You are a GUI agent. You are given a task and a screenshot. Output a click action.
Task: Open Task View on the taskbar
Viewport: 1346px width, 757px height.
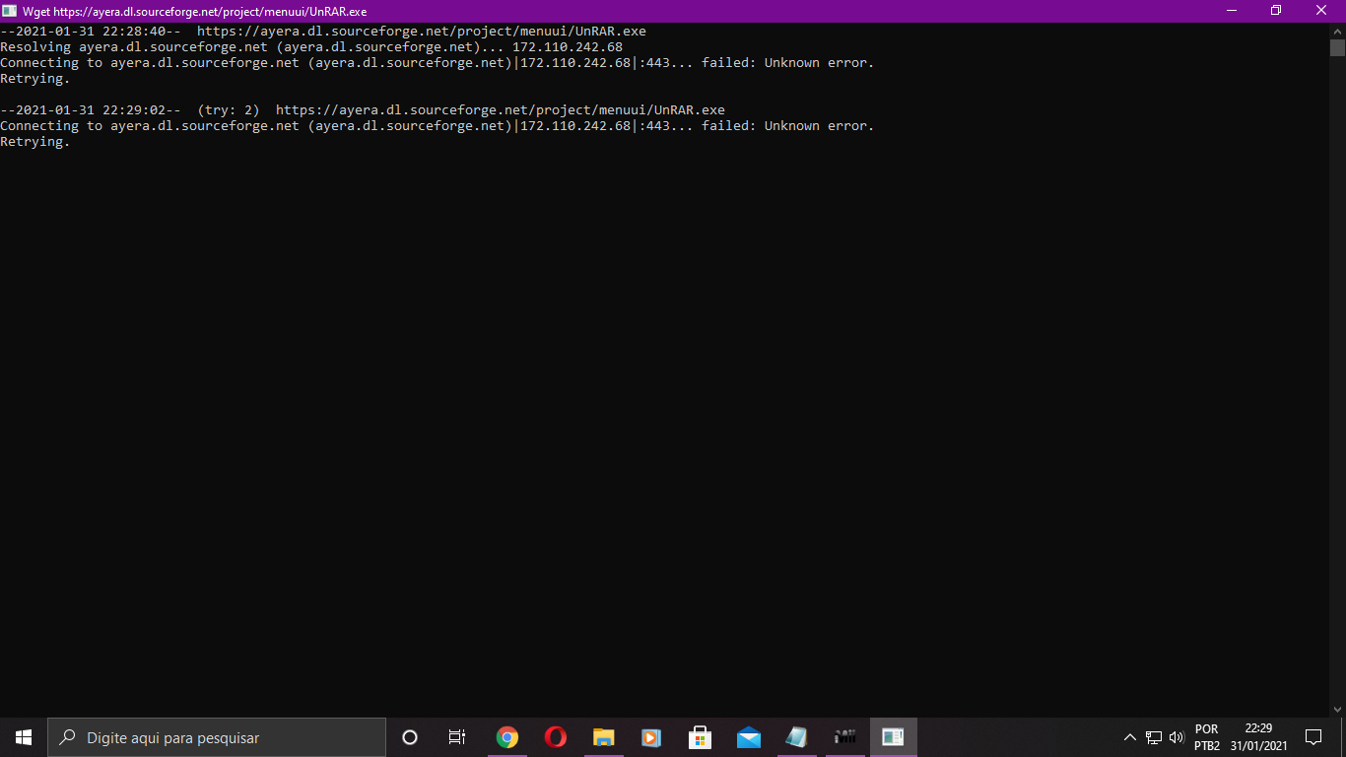[457, 737]
